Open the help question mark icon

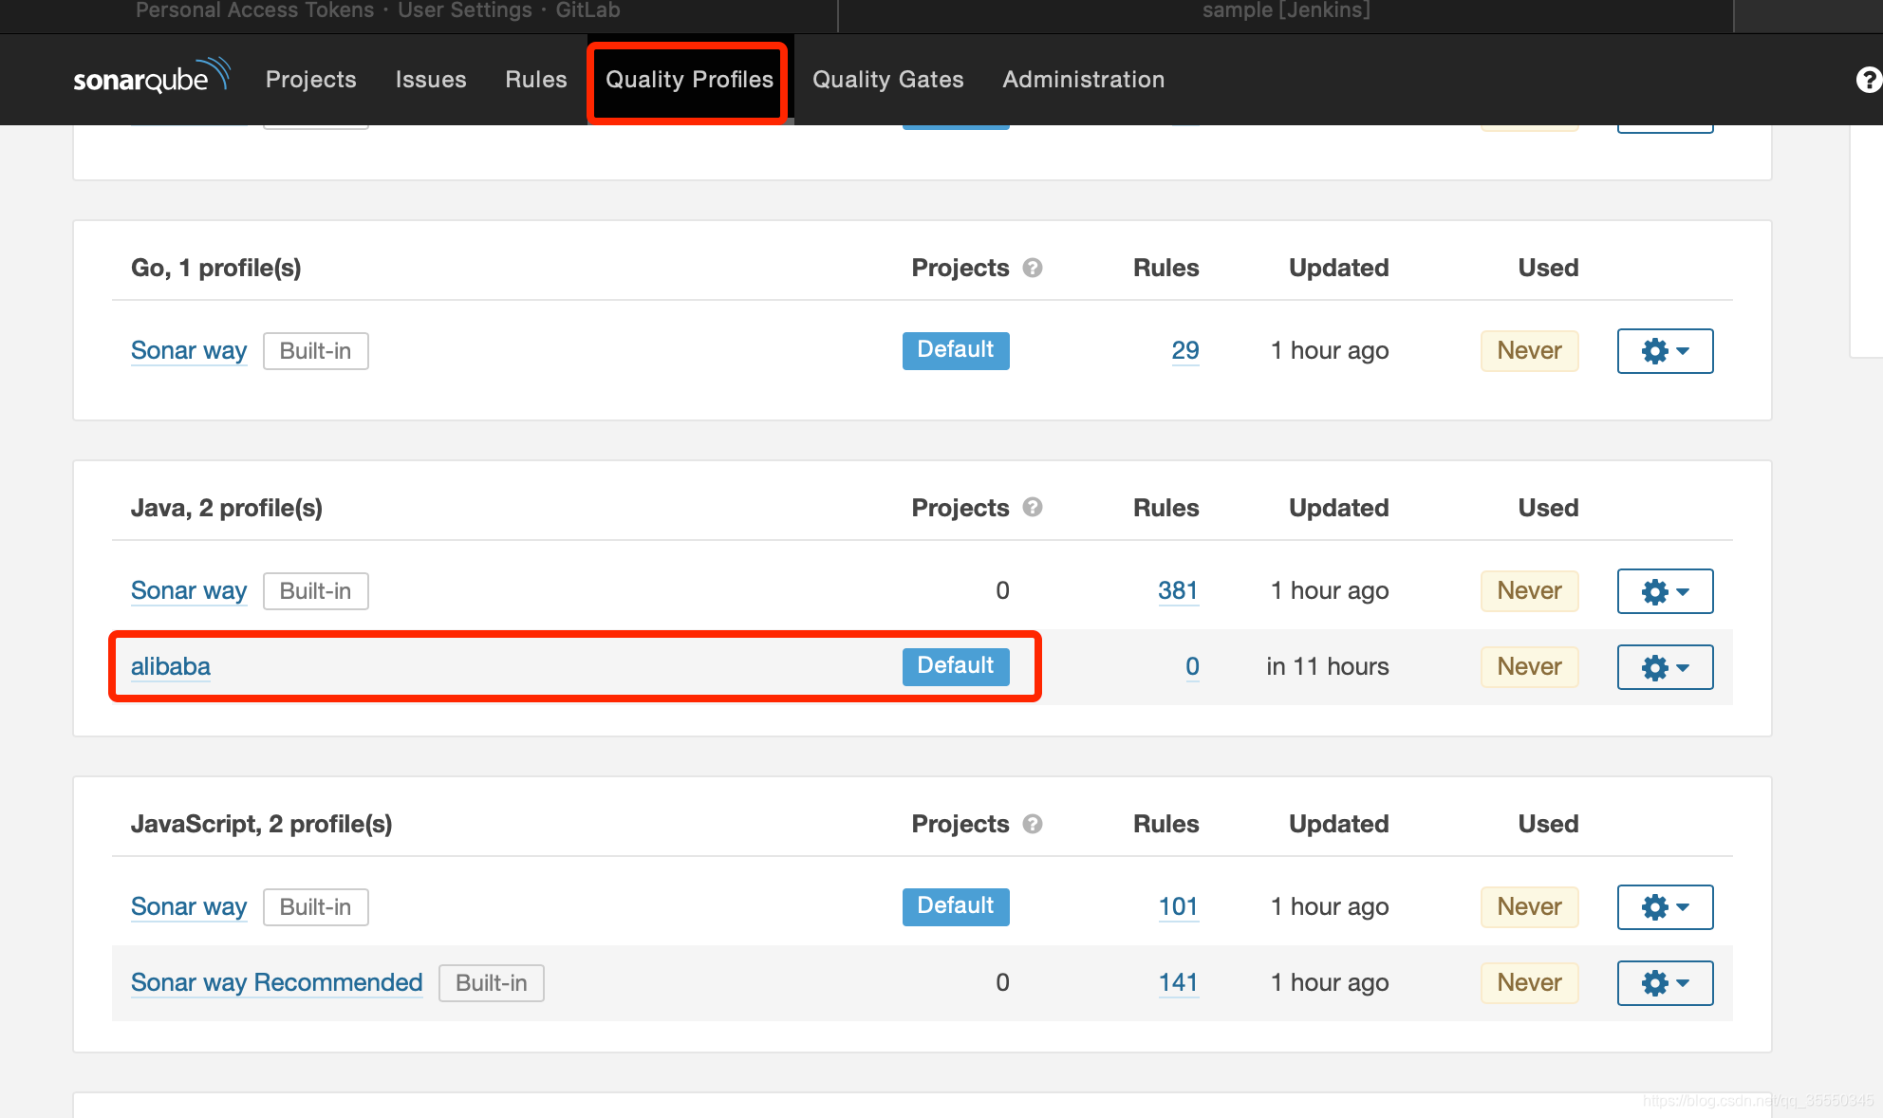click(x=1868, y=80)
